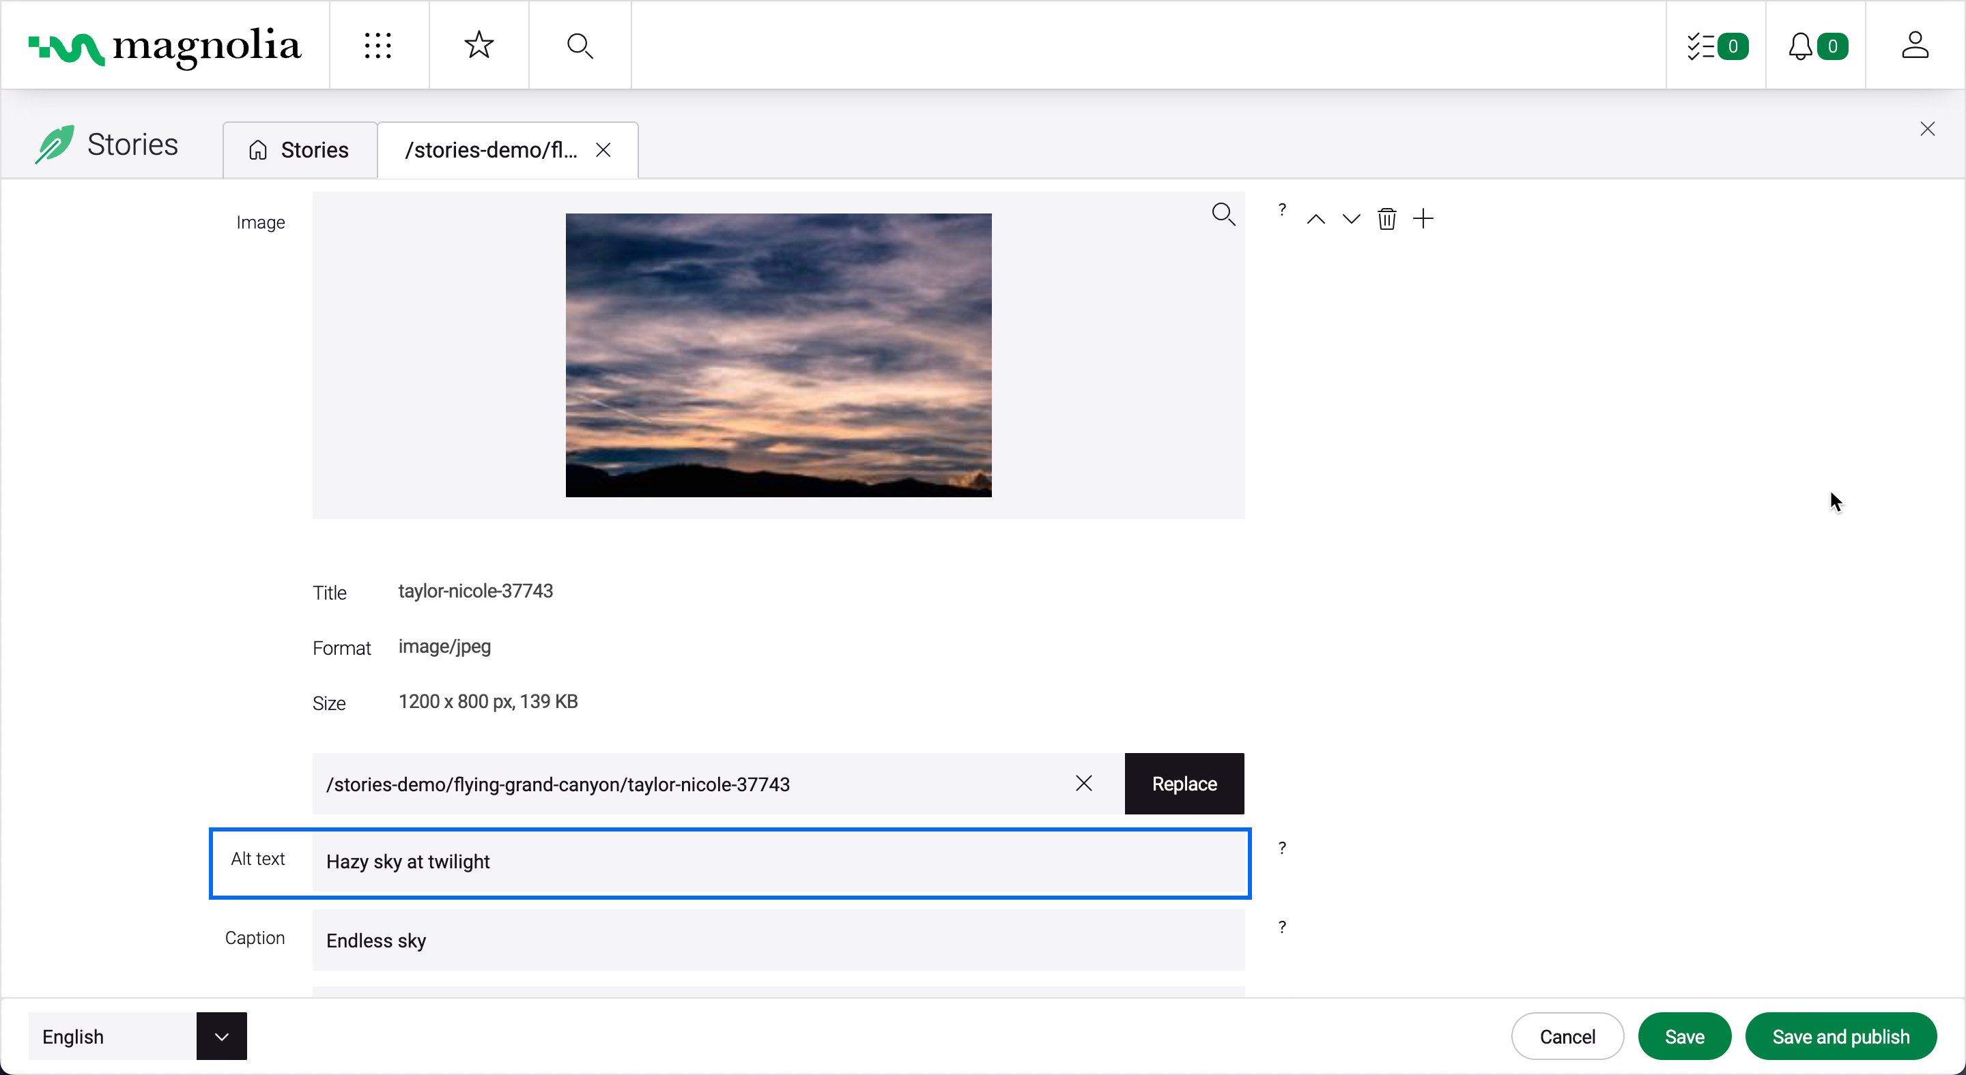Add a new block with plus
The width and height of the screenshot is (1966, 1075).
tap(1423, 219)
